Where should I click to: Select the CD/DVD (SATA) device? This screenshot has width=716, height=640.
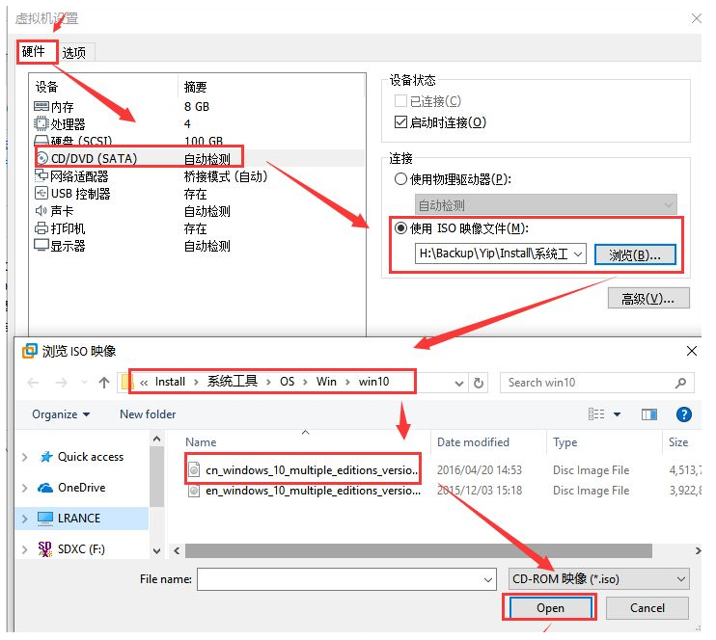93,158
